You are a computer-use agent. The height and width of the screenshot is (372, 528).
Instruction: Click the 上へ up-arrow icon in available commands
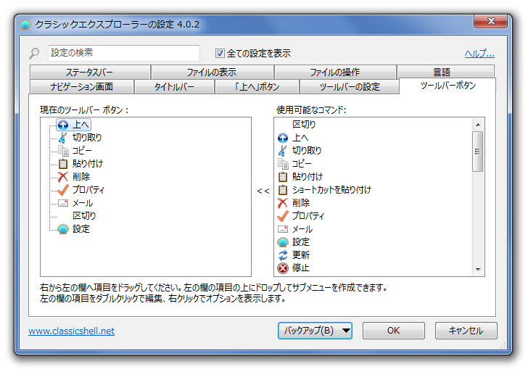(x=283, y=138)
